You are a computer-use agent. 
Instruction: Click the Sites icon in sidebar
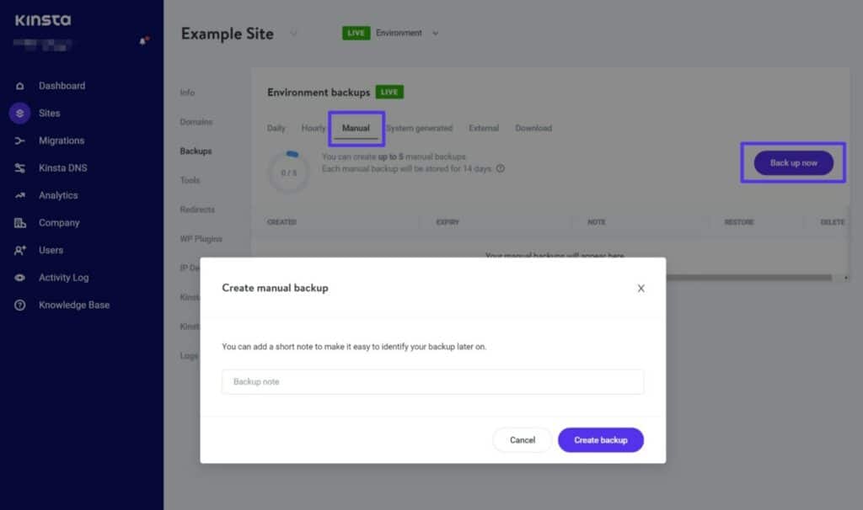tap(20, 113)
